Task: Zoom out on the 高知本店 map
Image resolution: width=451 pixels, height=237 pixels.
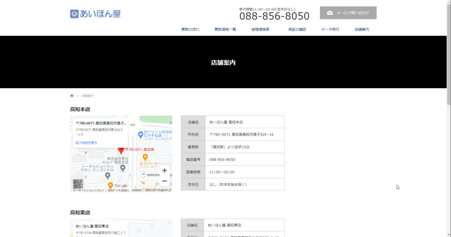Action: [x=164, y=181]
